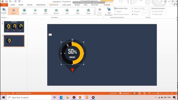Switch to the FORMAT tab

(x=107, y=5)
